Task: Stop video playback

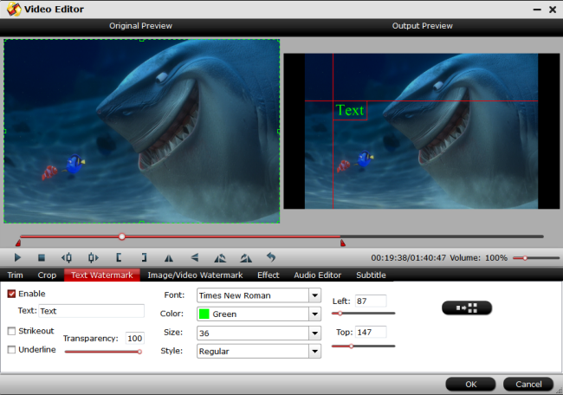Action: pos(42,257)
